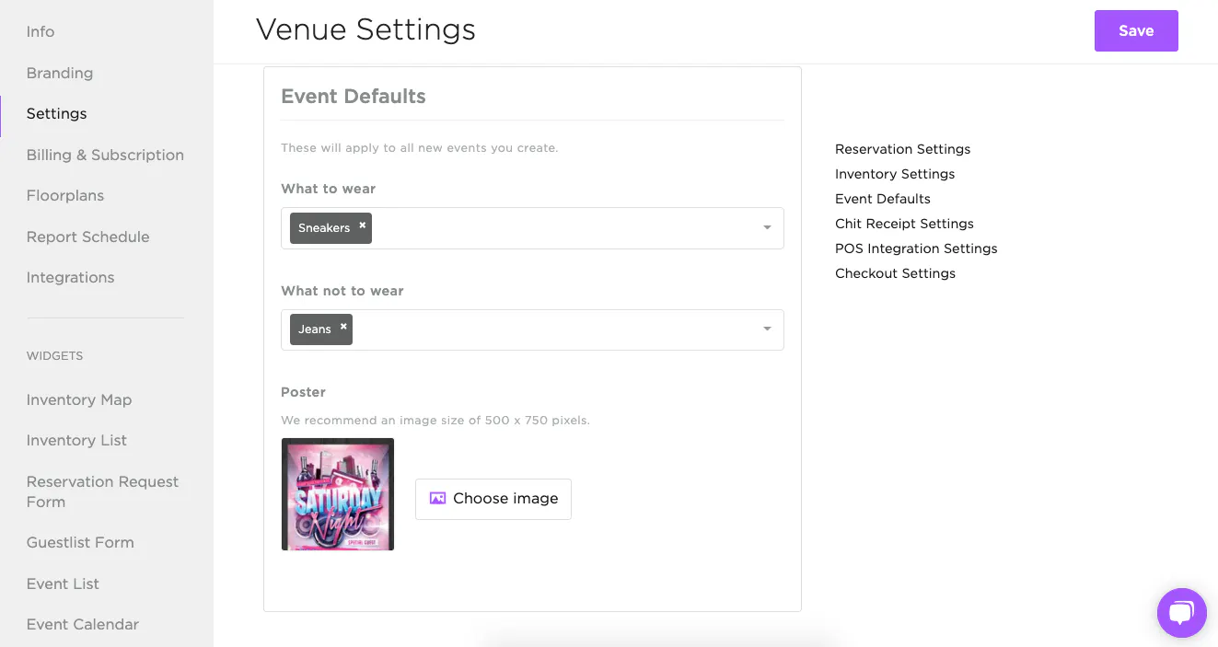This screenshot has width=1218, height=647.
Task: Open Report Schedule settings
Action: [x=87, y=237]
